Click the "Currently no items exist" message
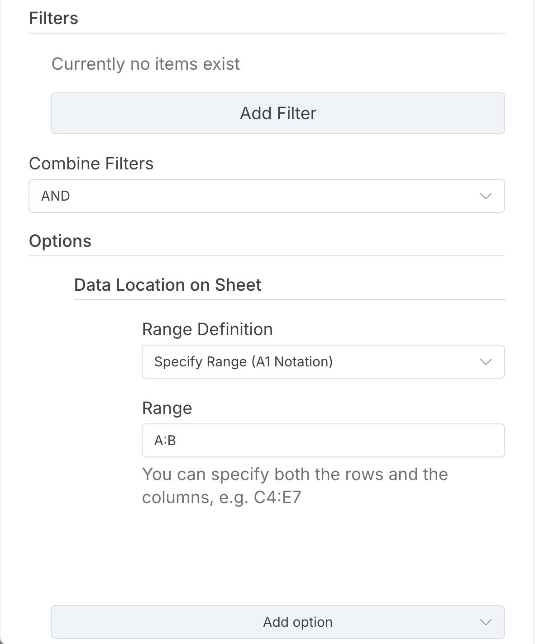 (x=145, y=64)
